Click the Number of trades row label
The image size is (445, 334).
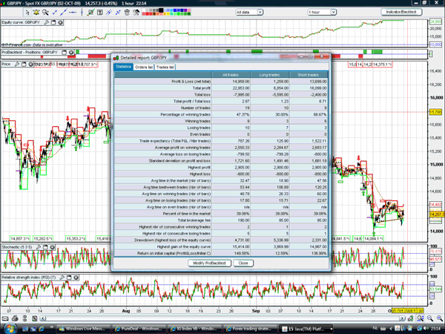point(196,108)
